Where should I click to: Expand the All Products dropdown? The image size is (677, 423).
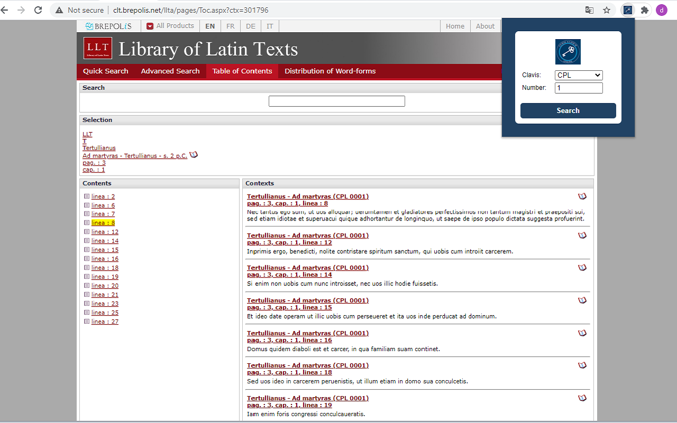coord(170,26)
